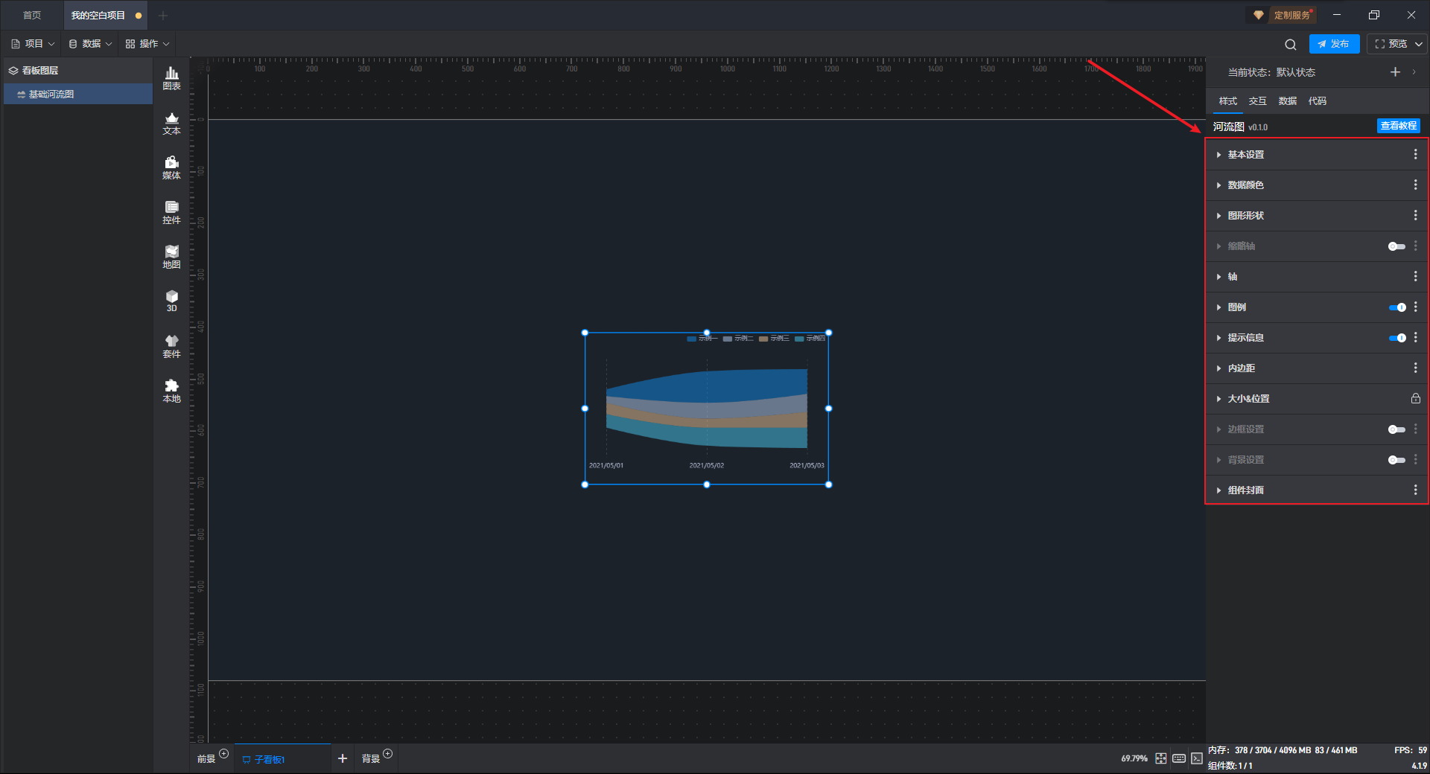Disable the 图例 legend toggle

click(1397, 307)
